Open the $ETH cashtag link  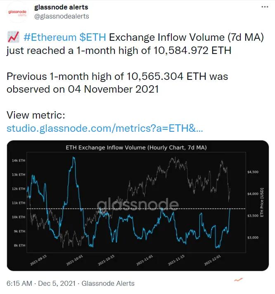tap(92, 37)
